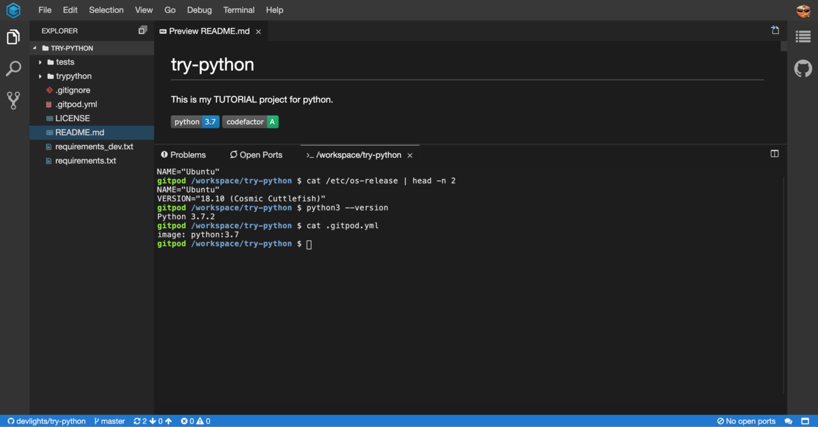Expand the trypython folder

click(x=91, y=76)
